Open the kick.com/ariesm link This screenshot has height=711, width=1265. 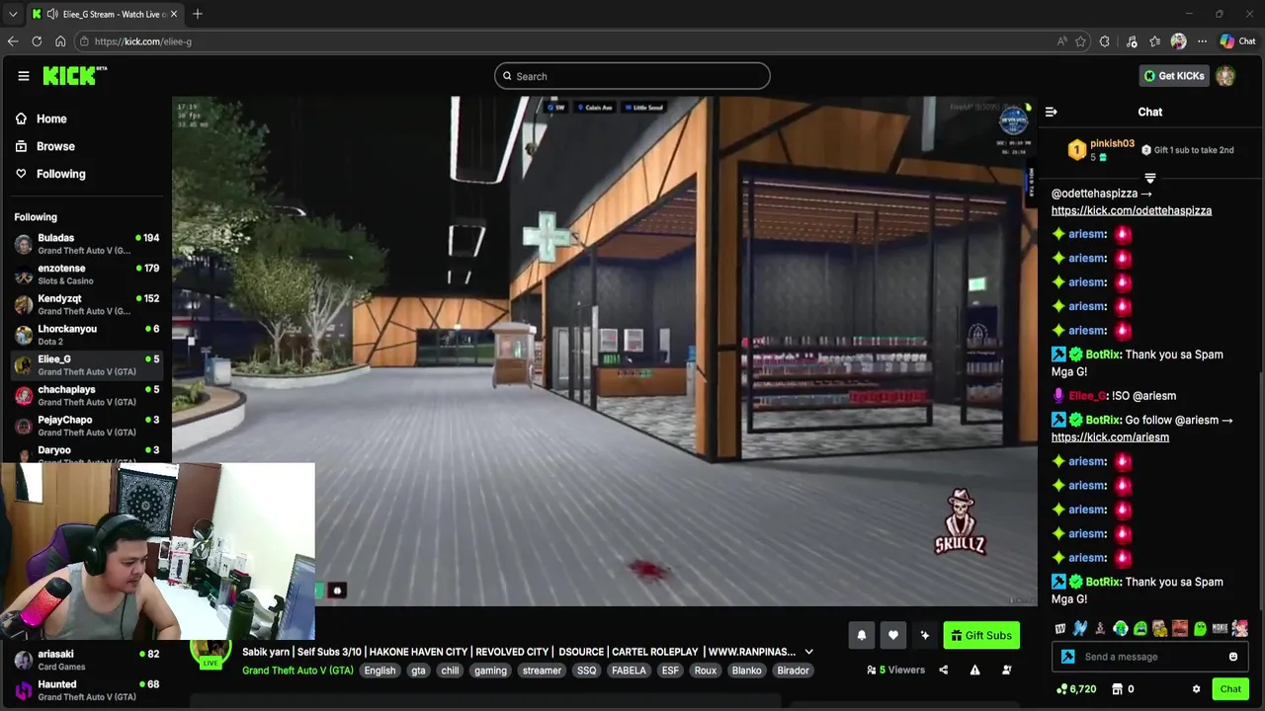(x=1110, y=437)
